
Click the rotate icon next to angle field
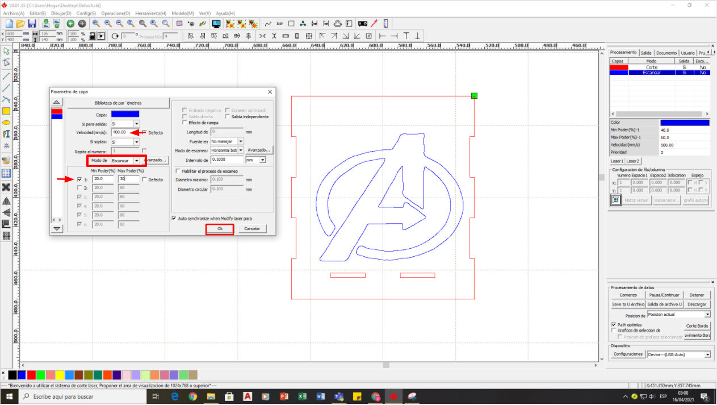click(116, 36)
